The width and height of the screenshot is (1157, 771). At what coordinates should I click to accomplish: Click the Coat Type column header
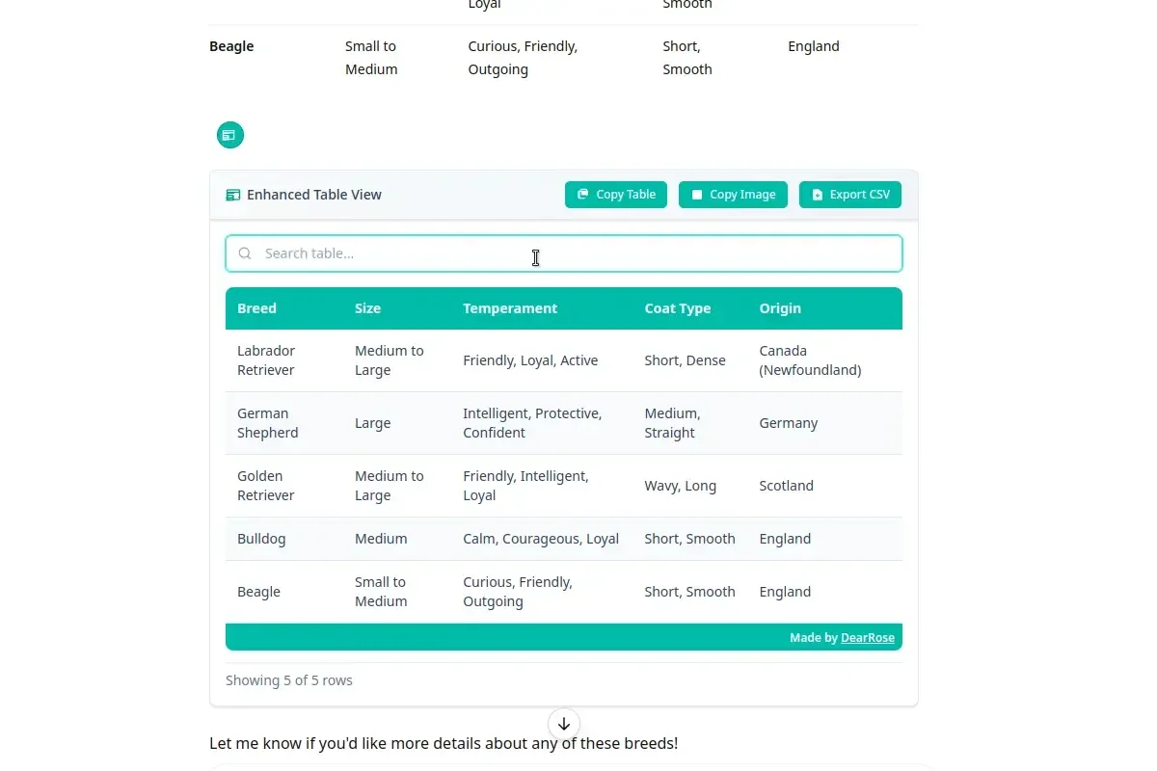tap(677, 308)
